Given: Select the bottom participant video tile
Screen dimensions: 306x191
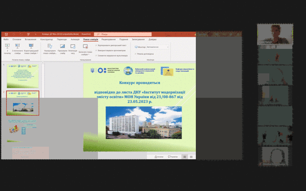Looking at the screenshot, I should (275, 157).
